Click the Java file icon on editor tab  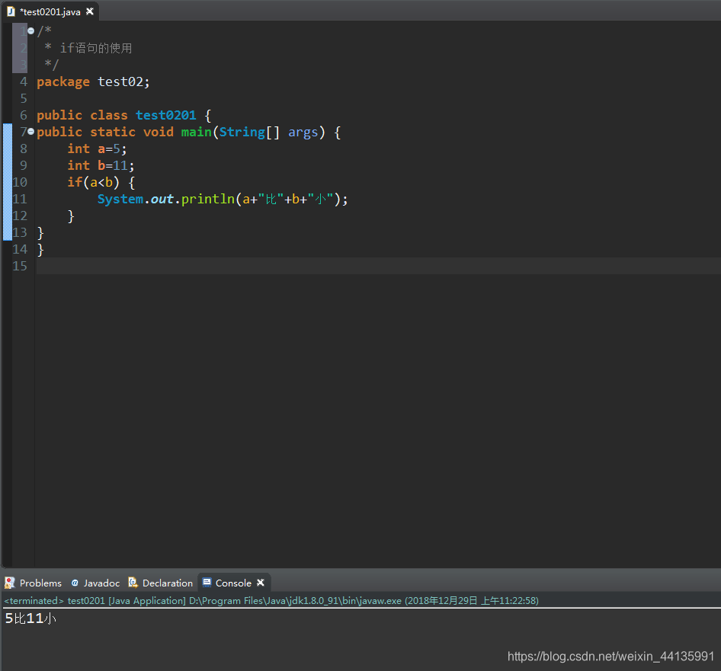coord(11,11)
